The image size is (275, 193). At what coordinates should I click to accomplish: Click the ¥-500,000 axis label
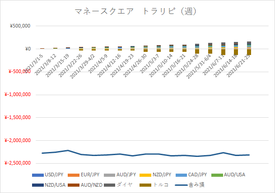pyautogui.click(x=19, y=71)
